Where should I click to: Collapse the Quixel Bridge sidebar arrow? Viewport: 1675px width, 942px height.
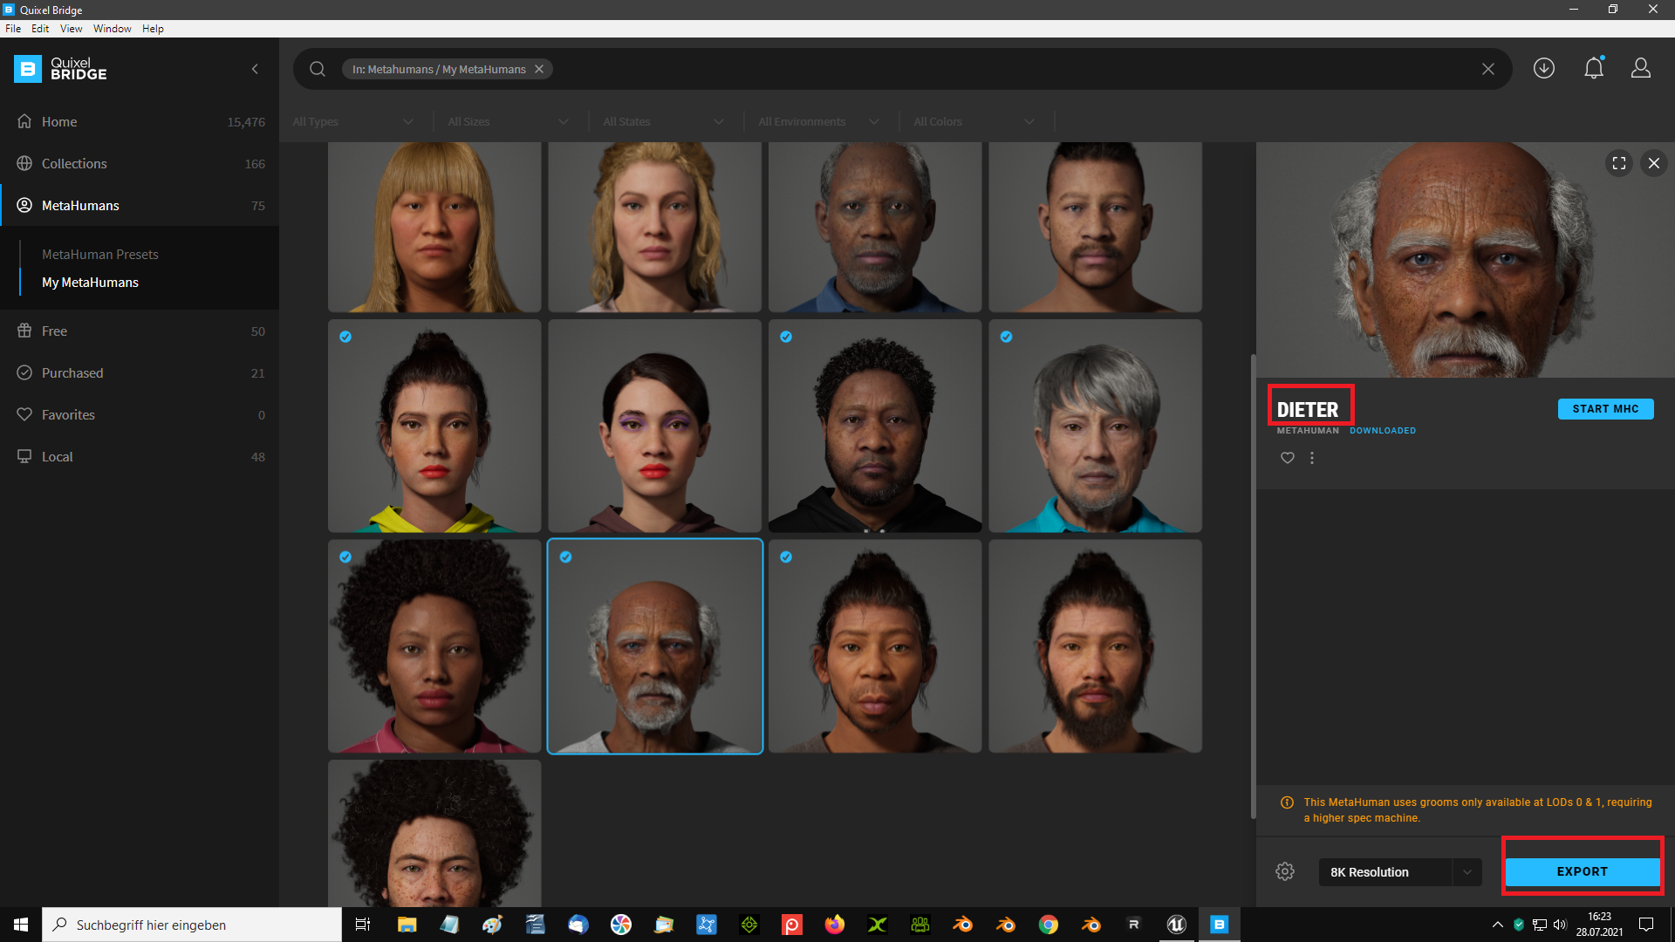[x=255, y=69]
